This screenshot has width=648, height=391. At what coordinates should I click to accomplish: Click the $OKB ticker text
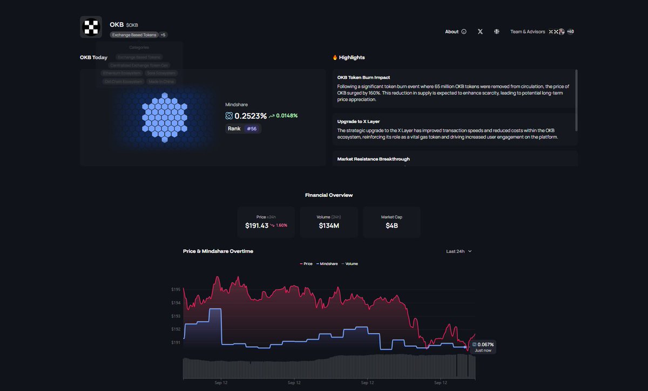(x=132, y=25)
